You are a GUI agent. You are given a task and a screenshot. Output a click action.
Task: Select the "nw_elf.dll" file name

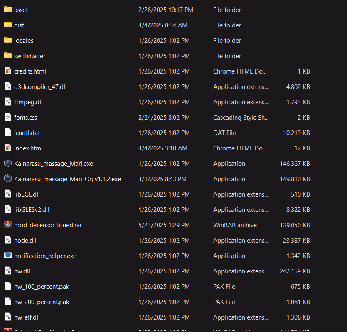pos(27,317)
